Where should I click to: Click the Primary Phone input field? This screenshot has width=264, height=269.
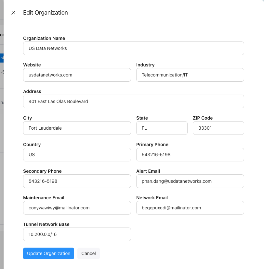point(190,155)
